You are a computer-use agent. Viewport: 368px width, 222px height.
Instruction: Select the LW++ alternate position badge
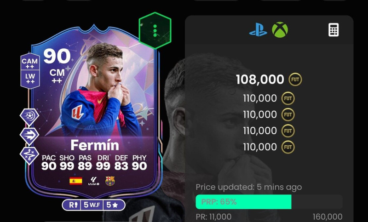click(x=30, y=79)
